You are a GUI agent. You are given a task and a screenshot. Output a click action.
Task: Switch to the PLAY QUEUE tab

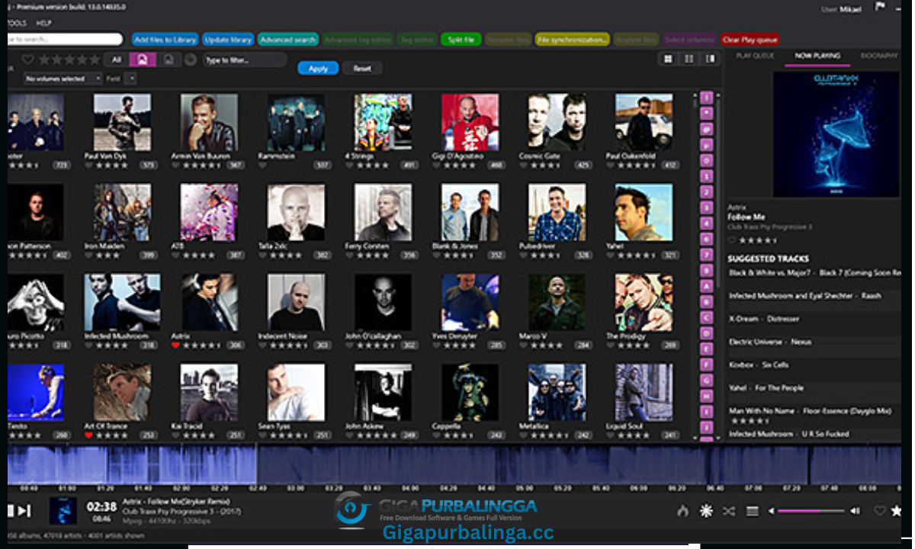coord(755,56)
